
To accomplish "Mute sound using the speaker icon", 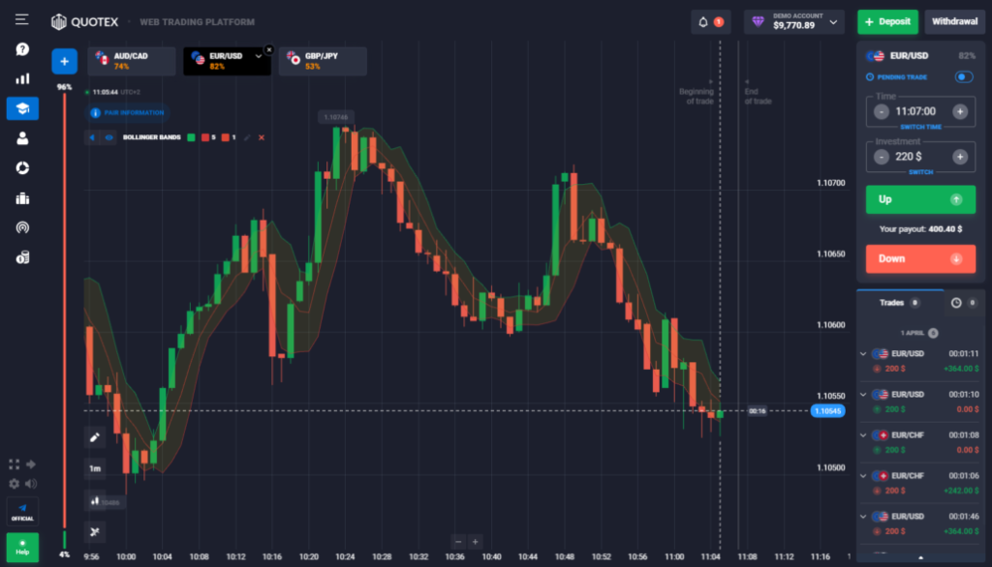I will tap(29, 482).
